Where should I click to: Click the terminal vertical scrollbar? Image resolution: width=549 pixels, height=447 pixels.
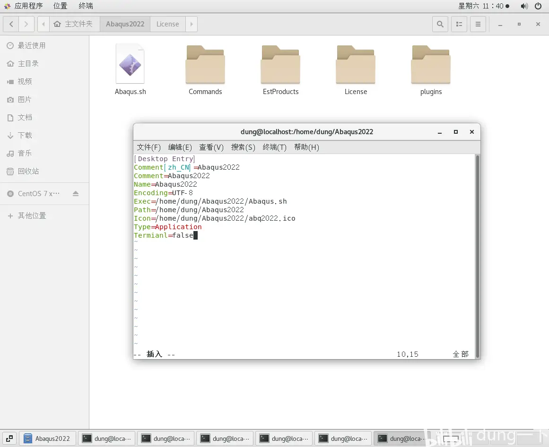point(477,257)
